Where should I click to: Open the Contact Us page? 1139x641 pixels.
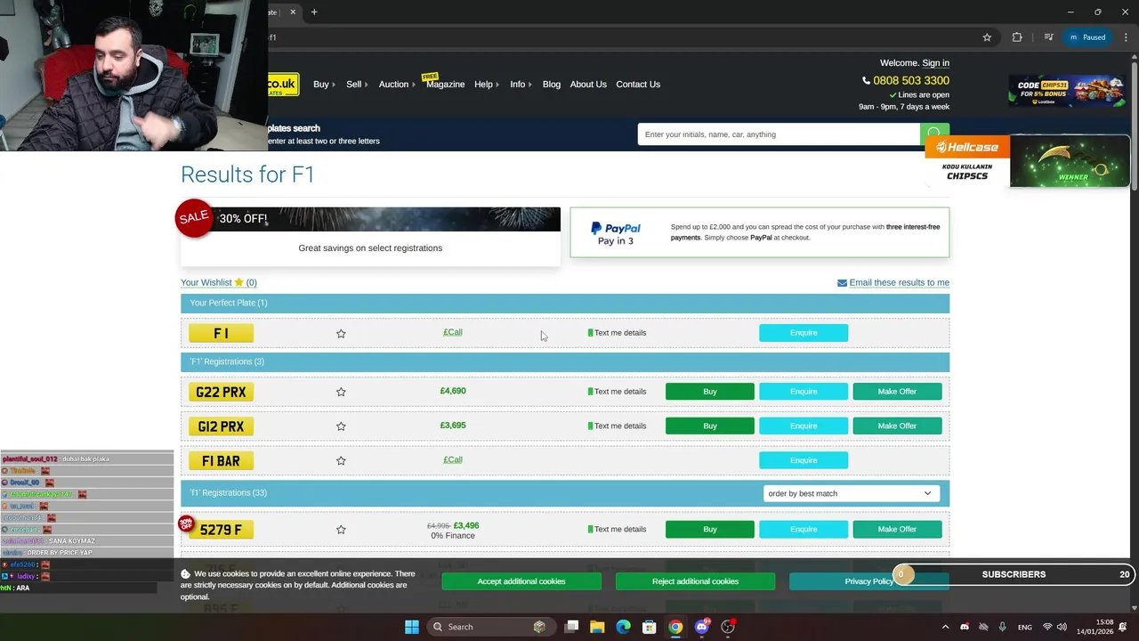click(638, 85)
